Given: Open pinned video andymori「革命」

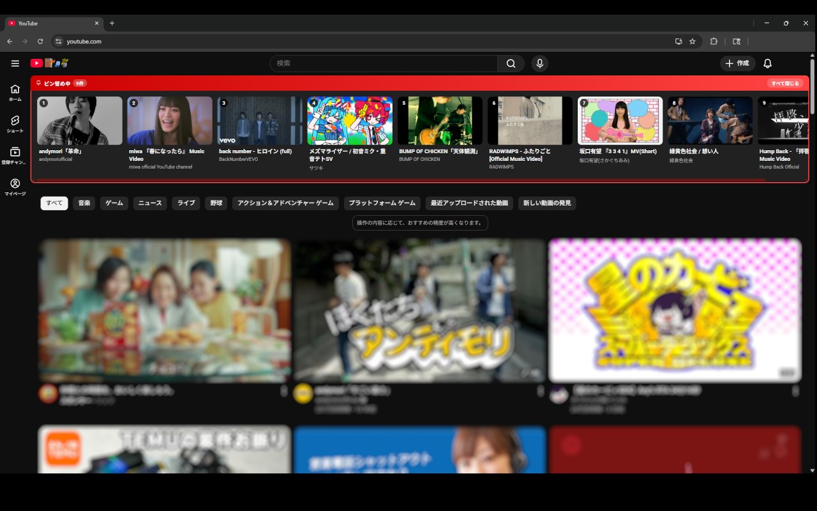Looking at the screenshot, I should click(x=80, y=121).
